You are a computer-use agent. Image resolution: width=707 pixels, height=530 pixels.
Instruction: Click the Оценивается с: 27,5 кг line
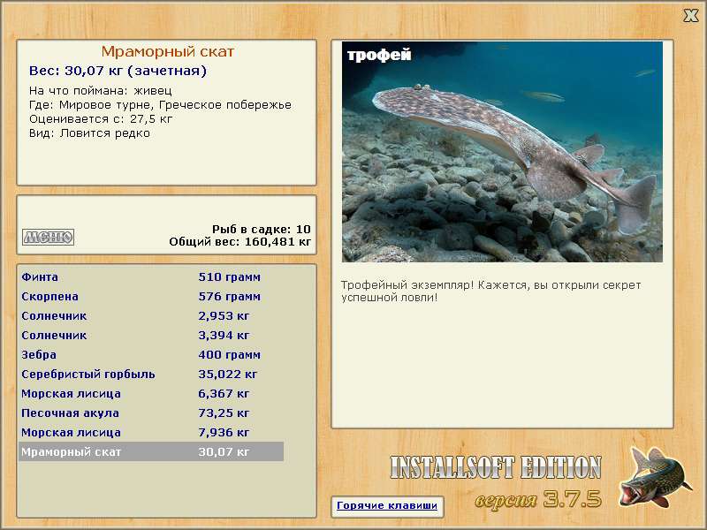point(101,119)
